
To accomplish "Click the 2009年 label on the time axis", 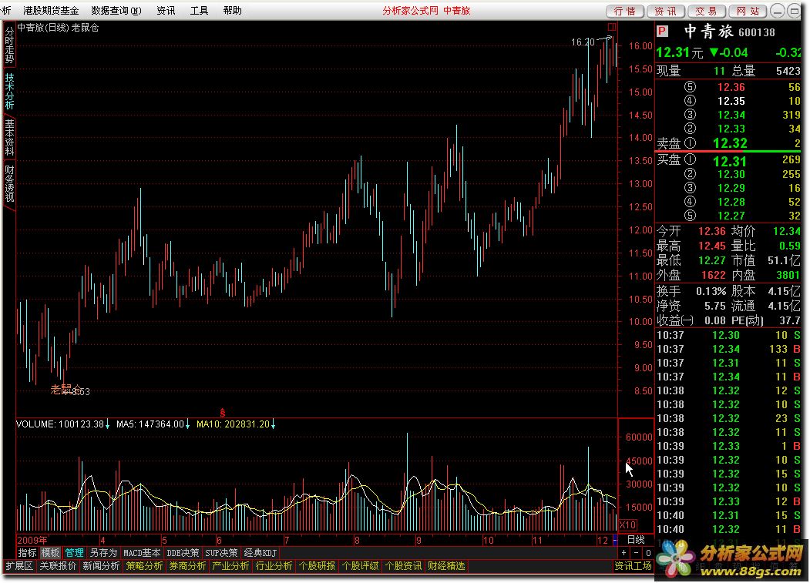I will tap(32, 540).
